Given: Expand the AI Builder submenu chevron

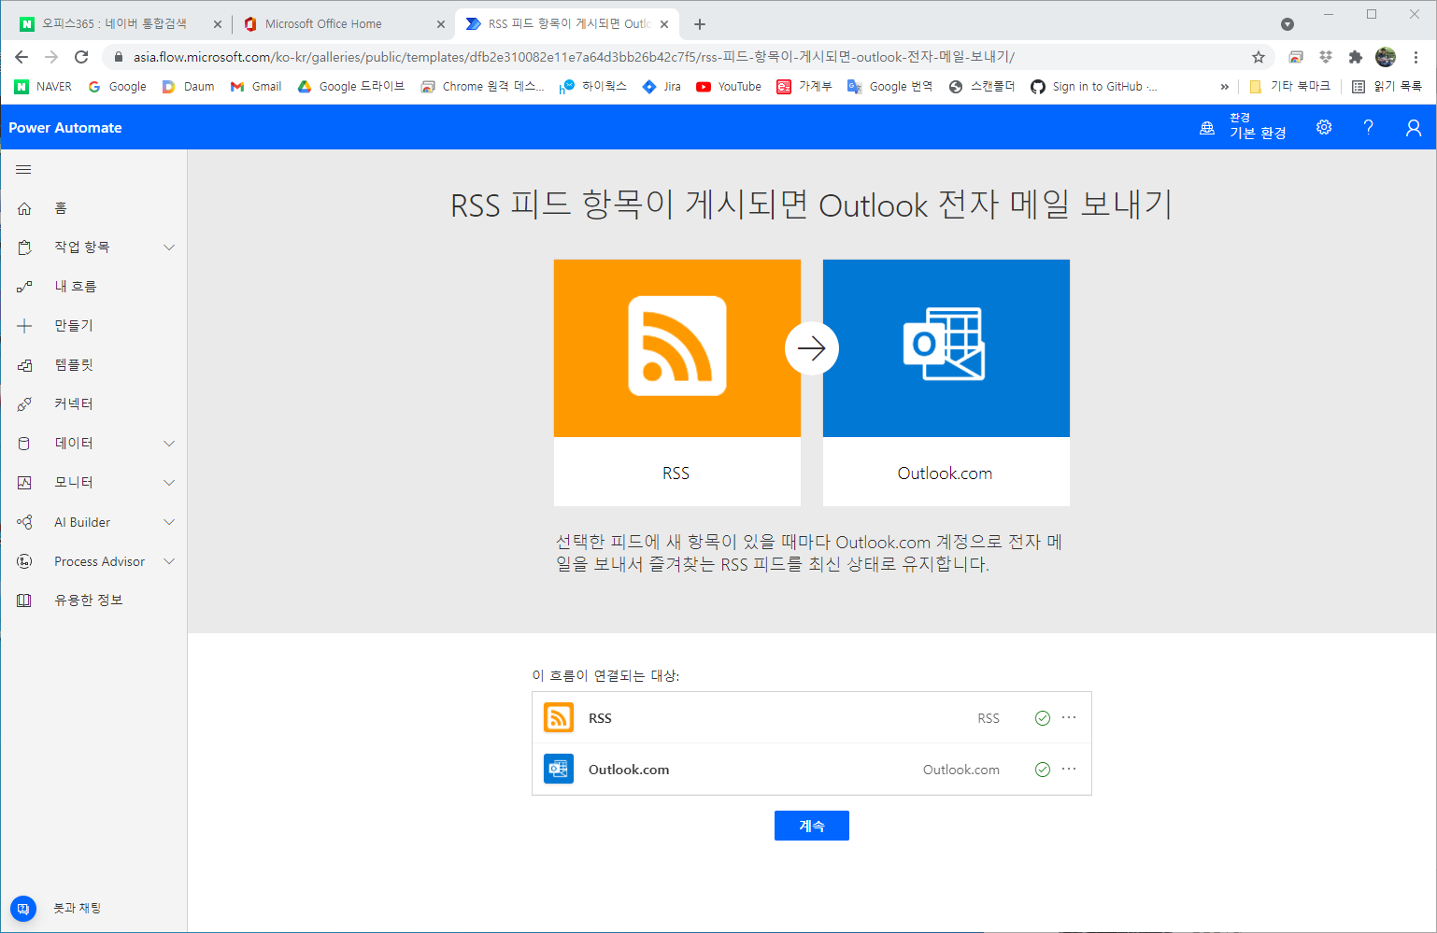Looking at the screenshot, I should coord(169,522).
